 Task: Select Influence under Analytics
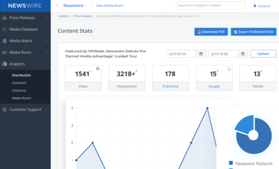(x=19, y=91)
